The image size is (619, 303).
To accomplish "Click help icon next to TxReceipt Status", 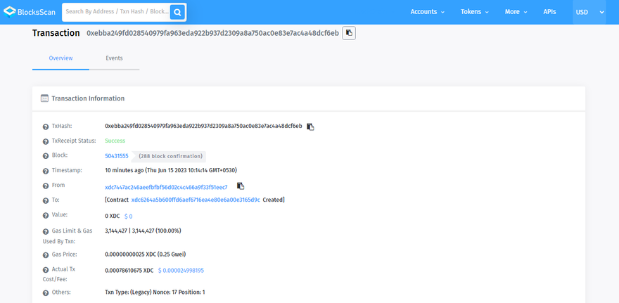I will click(46, 141).
